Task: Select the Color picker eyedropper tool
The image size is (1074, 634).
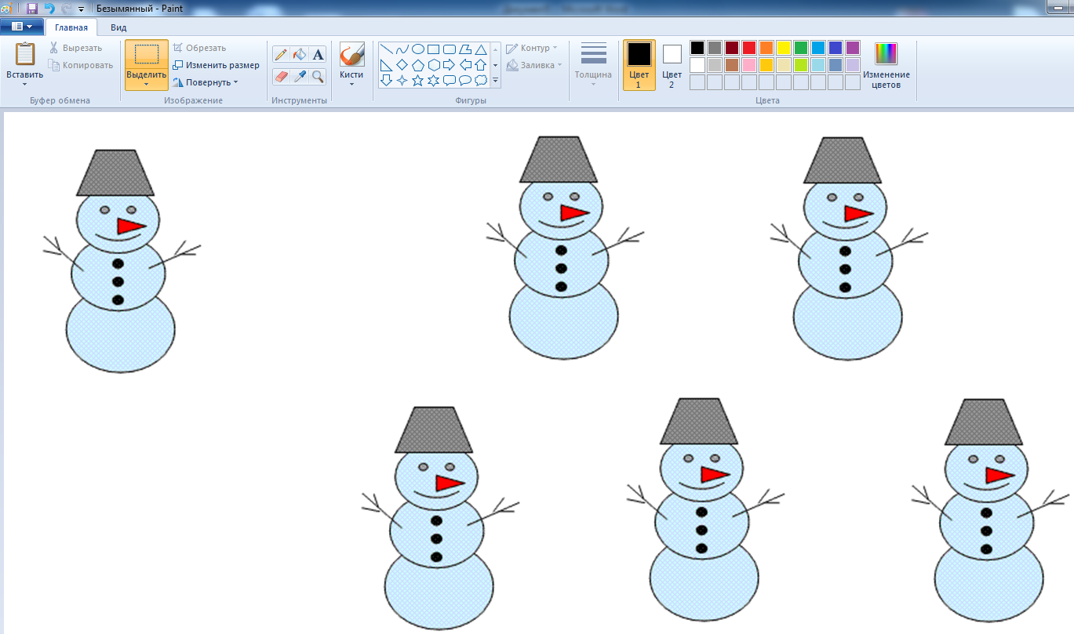Action: click(299, 76)
